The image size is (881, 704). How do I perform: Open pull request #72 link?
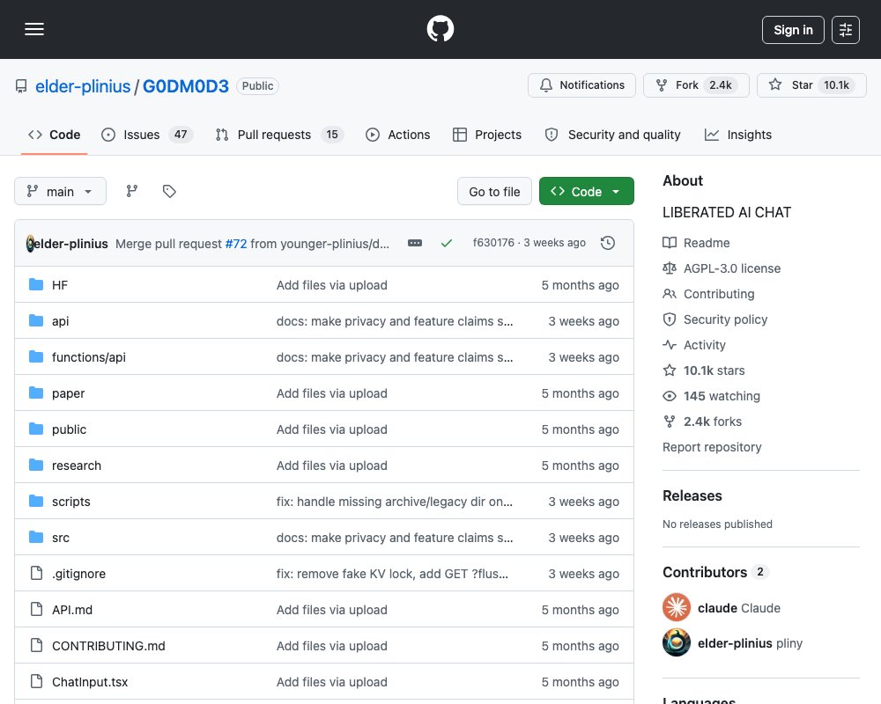[x=236, y=244]
